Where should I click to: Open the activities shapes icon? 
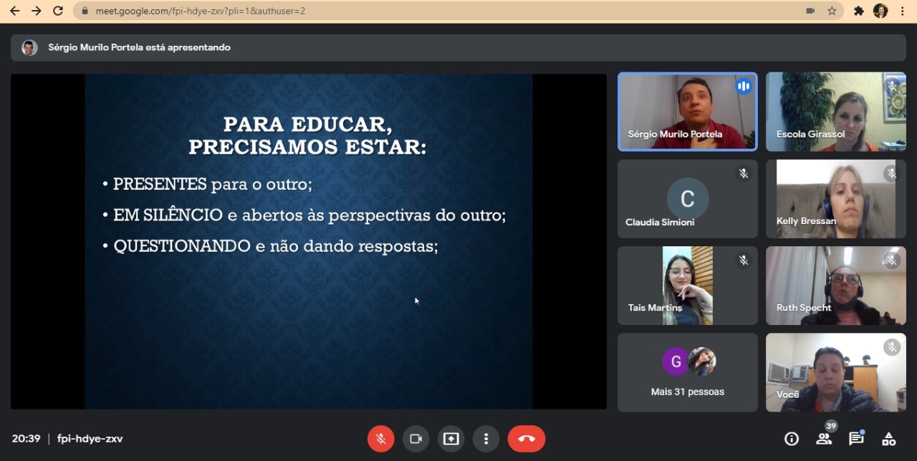(x=888, y=439)
